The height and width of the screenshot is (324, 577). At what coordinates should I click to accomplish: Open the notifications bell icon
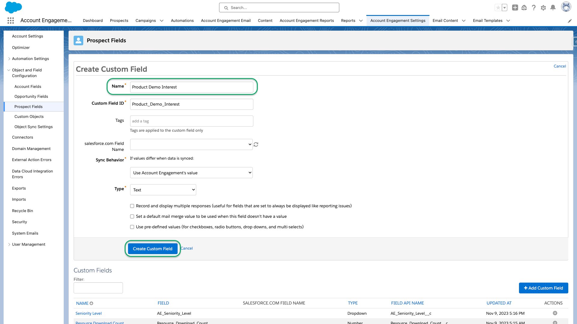(x=553, y=8)
